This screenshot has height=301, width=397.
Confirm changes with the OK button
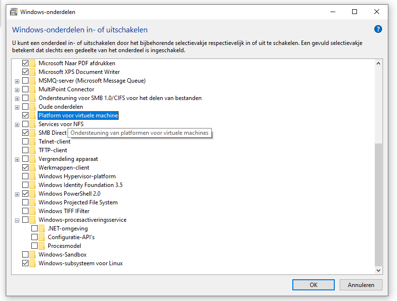click(x=313, y=285)
